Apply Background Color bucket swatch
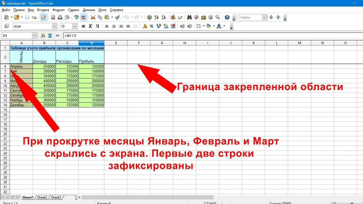 coord(209,26)
